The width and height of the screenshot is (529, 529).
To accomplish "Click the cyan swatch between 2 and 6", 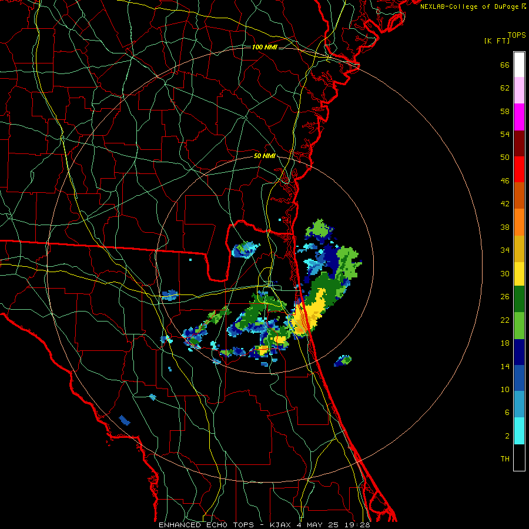I will (519, 431).
